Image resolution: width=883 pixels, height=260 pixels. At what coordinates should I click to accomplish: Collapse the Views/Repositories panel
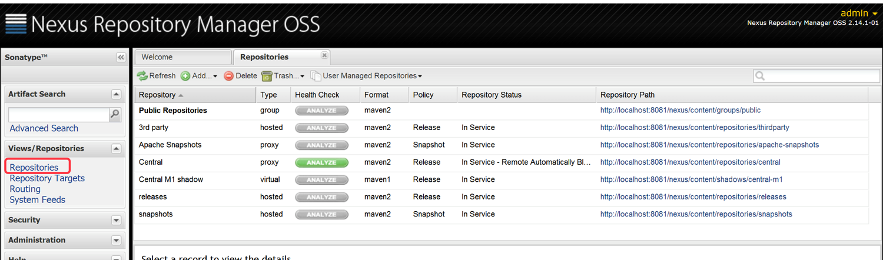116,149
